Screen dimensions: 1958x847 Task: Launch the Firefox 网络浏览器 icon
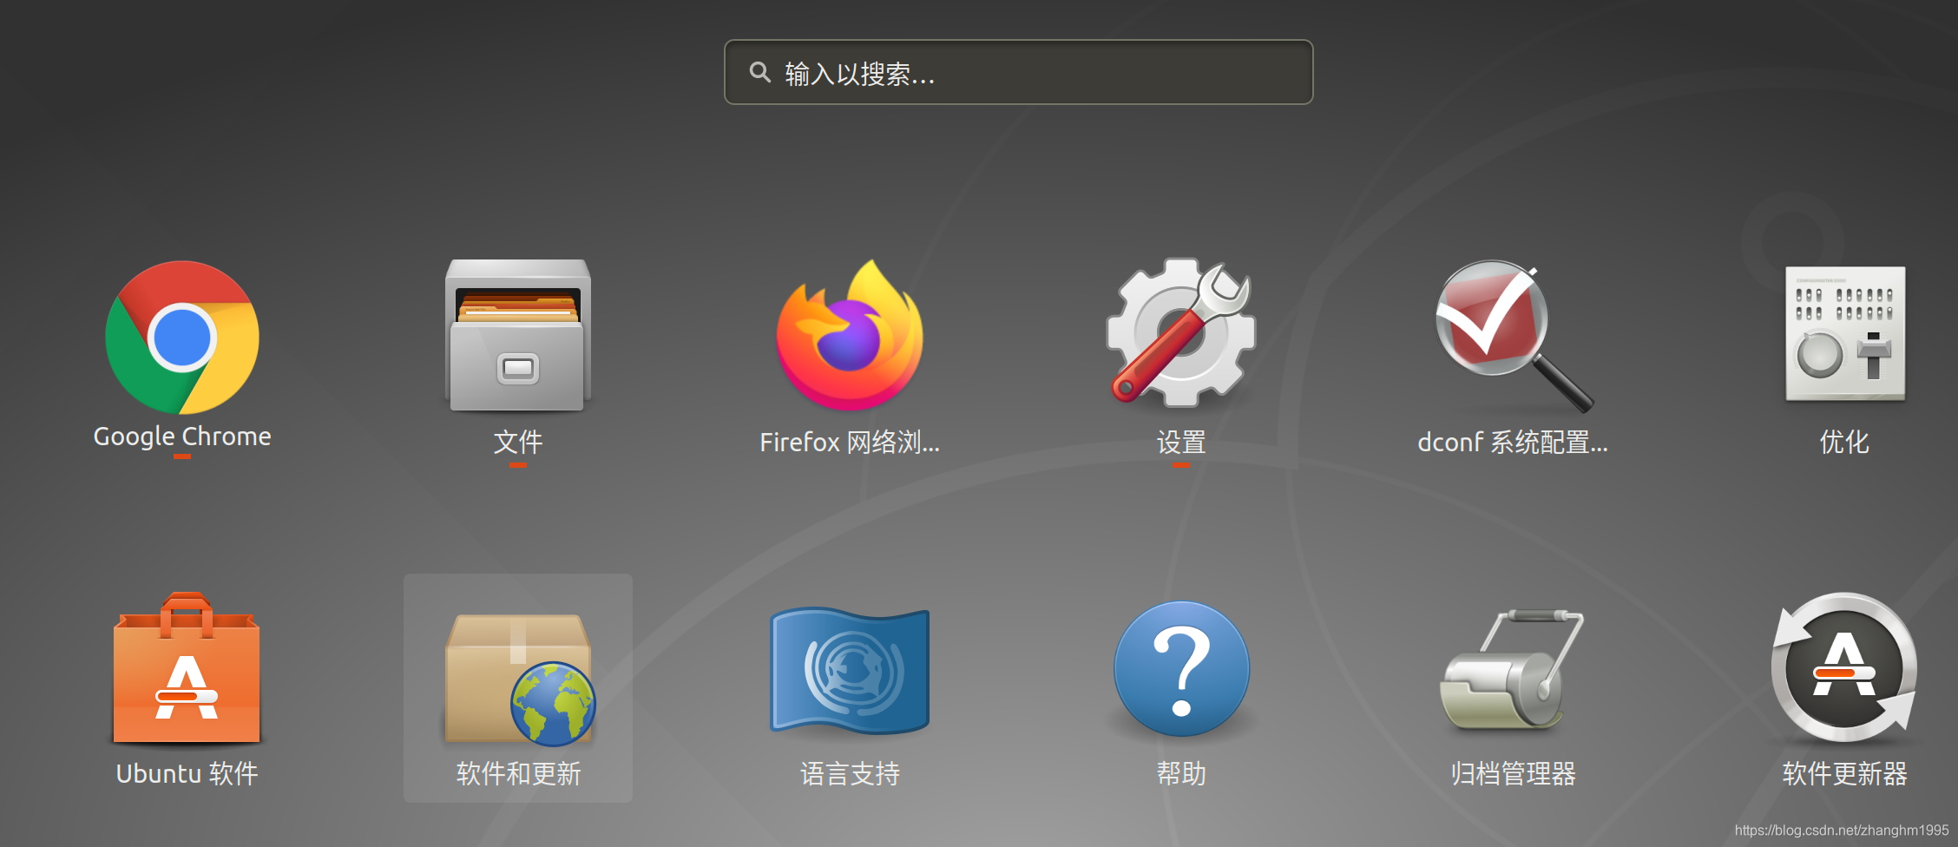point(850,335)
